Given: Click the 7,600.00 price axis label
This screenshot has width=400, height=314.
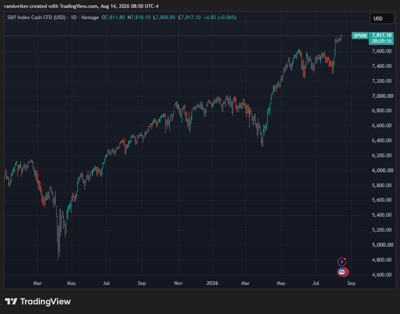Looking at the screenshot, I should click(382, 51).
